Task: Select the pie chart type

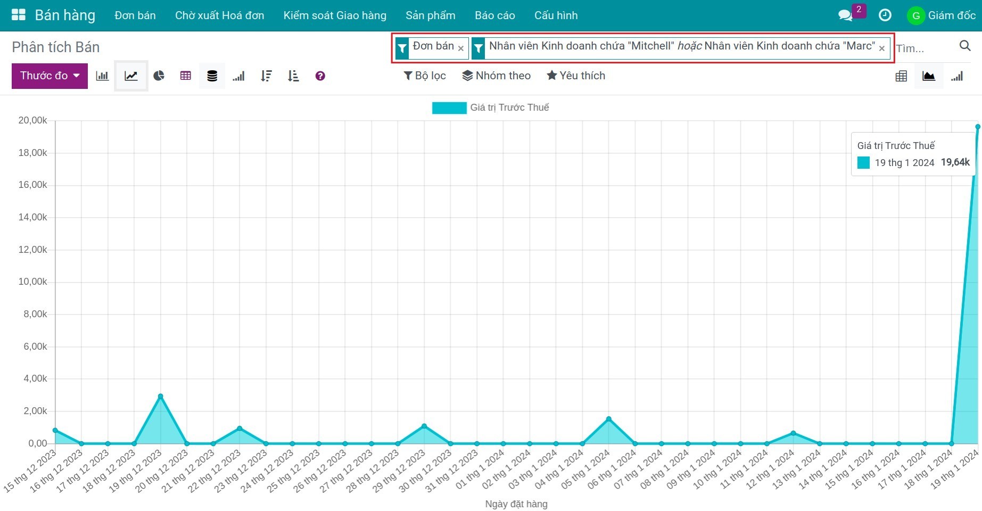Action: pos(159,76)
